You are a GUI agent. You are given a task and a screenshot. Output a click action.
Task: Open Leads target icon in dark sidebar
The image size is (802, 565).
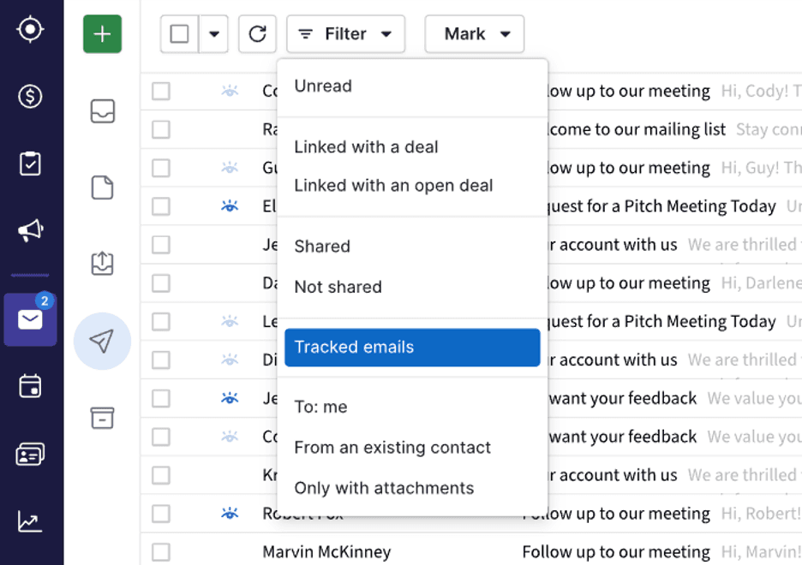[30, 29]
